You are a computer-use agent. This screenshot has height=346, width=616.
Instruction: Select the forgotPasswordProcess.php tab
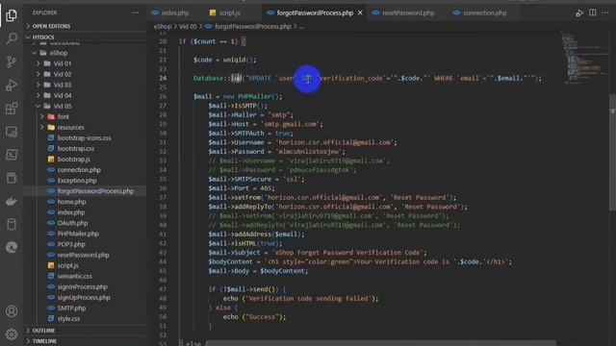pos(315,12)
